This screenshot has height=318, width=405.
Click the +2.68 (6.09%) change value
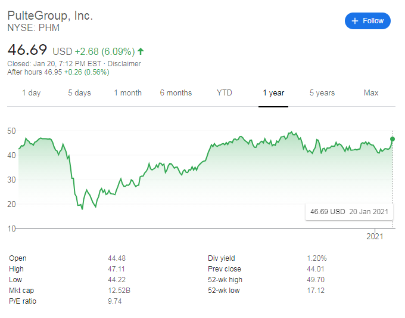(x=105, y=51)
